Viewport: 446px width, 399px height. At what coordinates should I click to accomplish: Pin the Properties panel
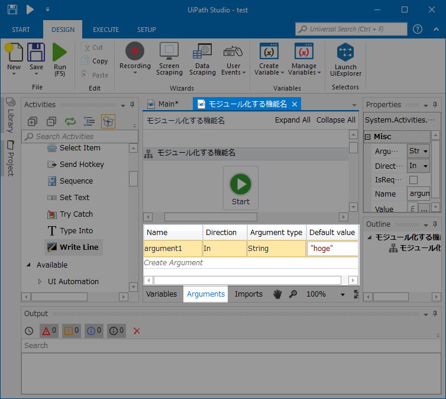[435, 105]
